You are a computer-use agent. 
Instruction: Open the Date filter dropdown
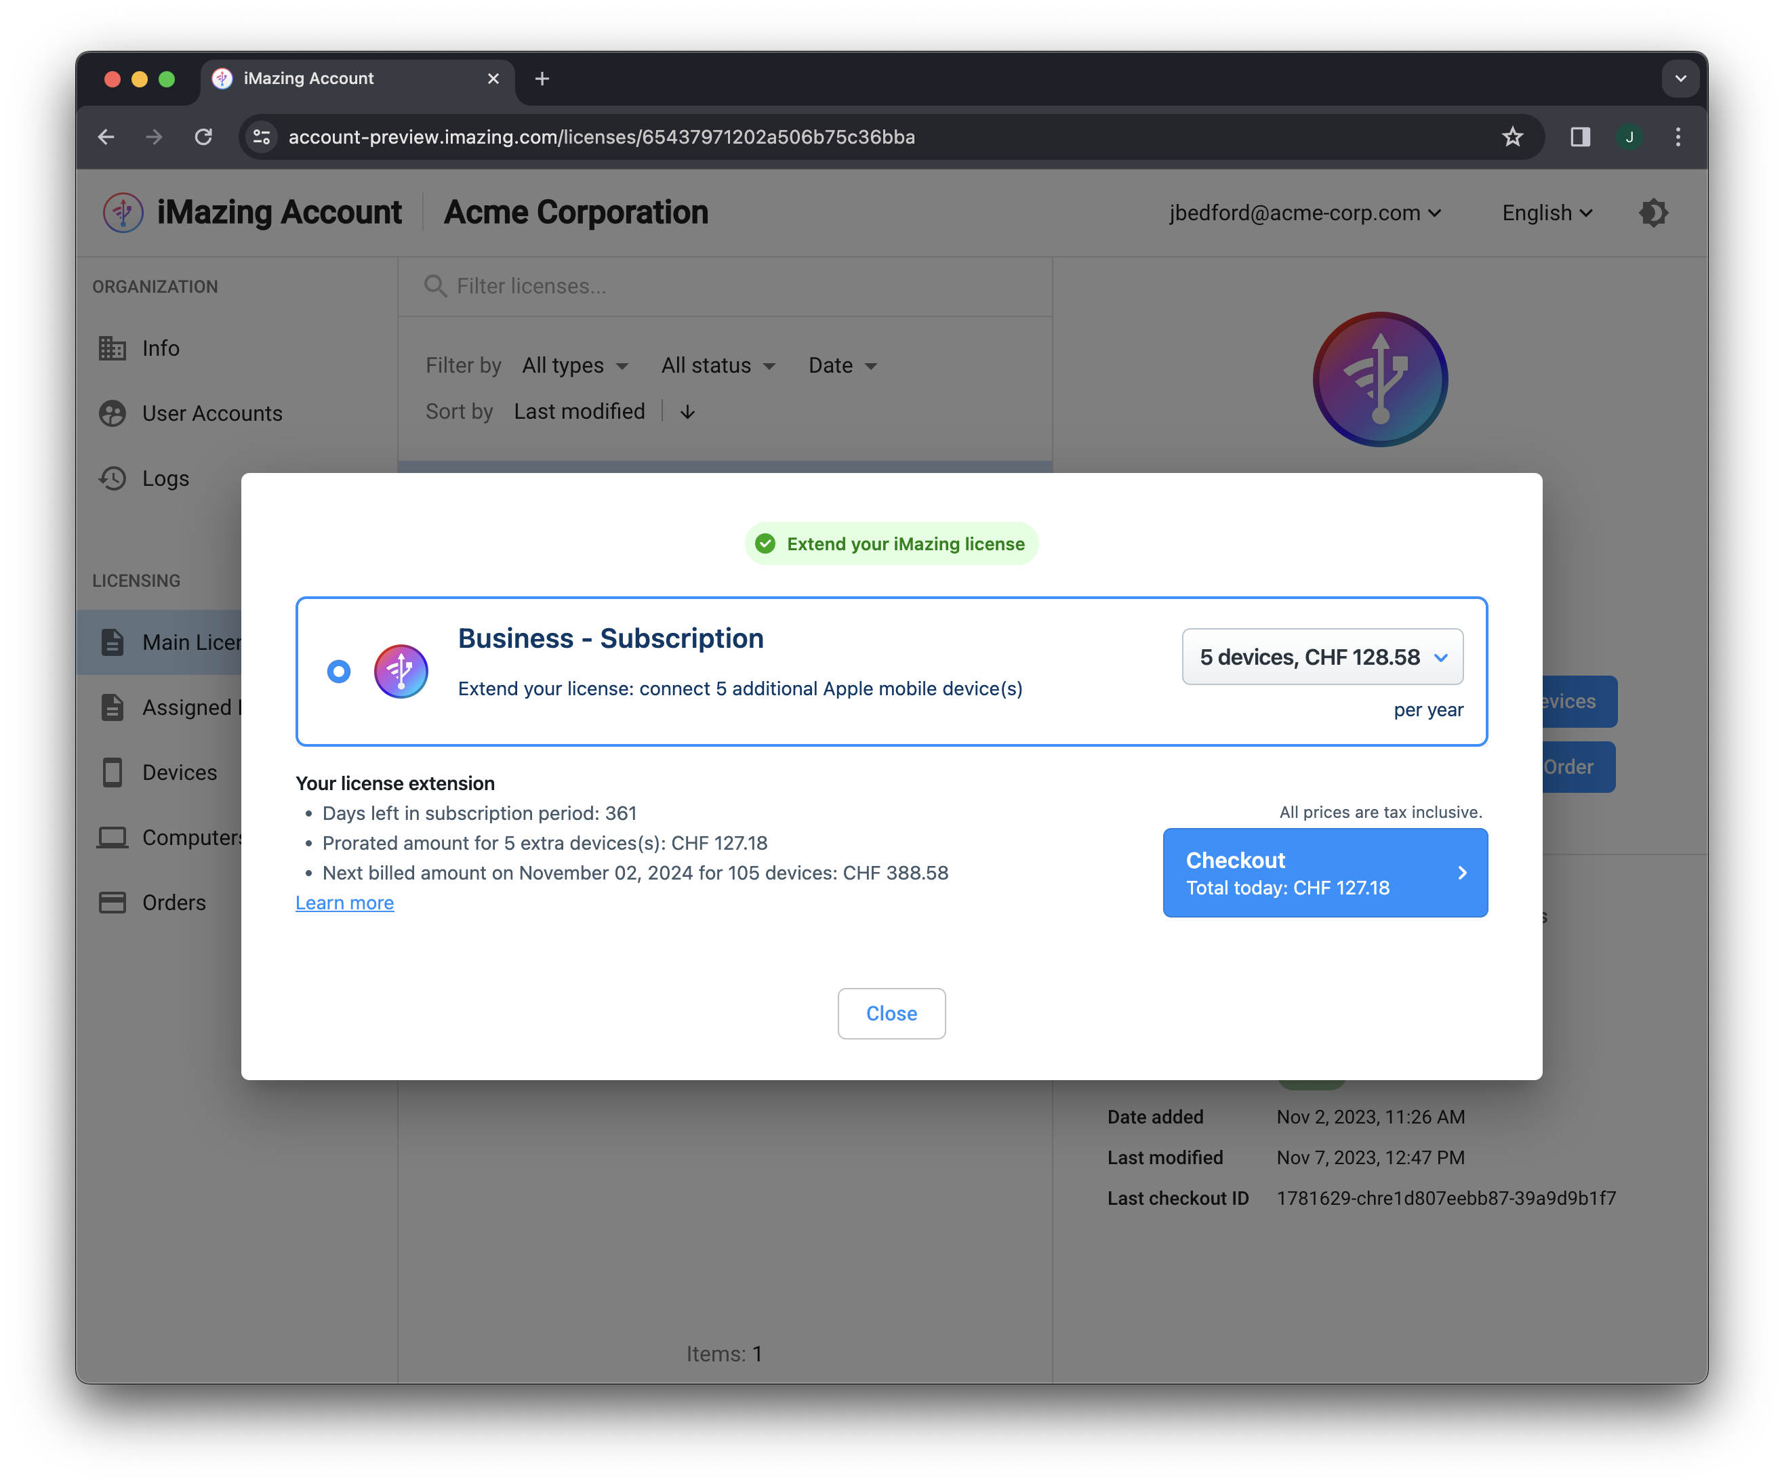[x=843, y=365]
